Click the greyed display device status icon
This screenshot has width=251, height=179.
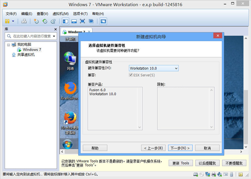[226, 174]
